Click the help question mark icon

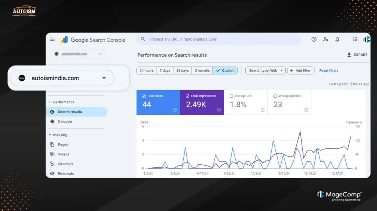(314, 39)
